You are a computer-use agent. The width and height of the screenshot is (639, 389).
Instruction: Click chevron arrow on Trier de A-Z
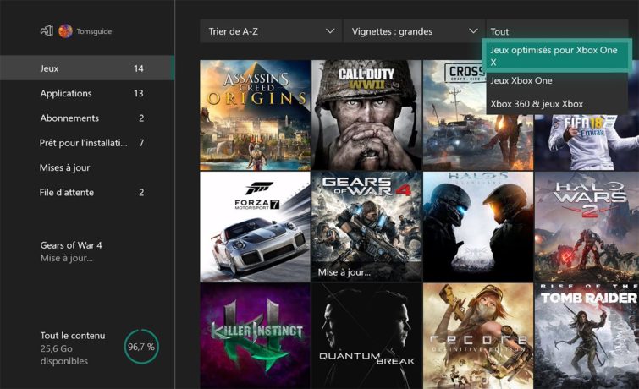click(x=330, y=31)
